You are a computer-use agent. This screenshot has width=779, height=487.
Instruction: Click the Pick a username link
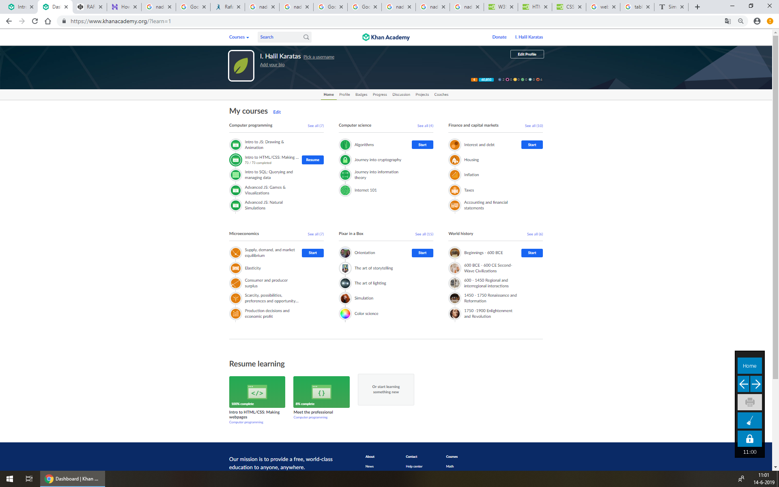tap(319, 57)
